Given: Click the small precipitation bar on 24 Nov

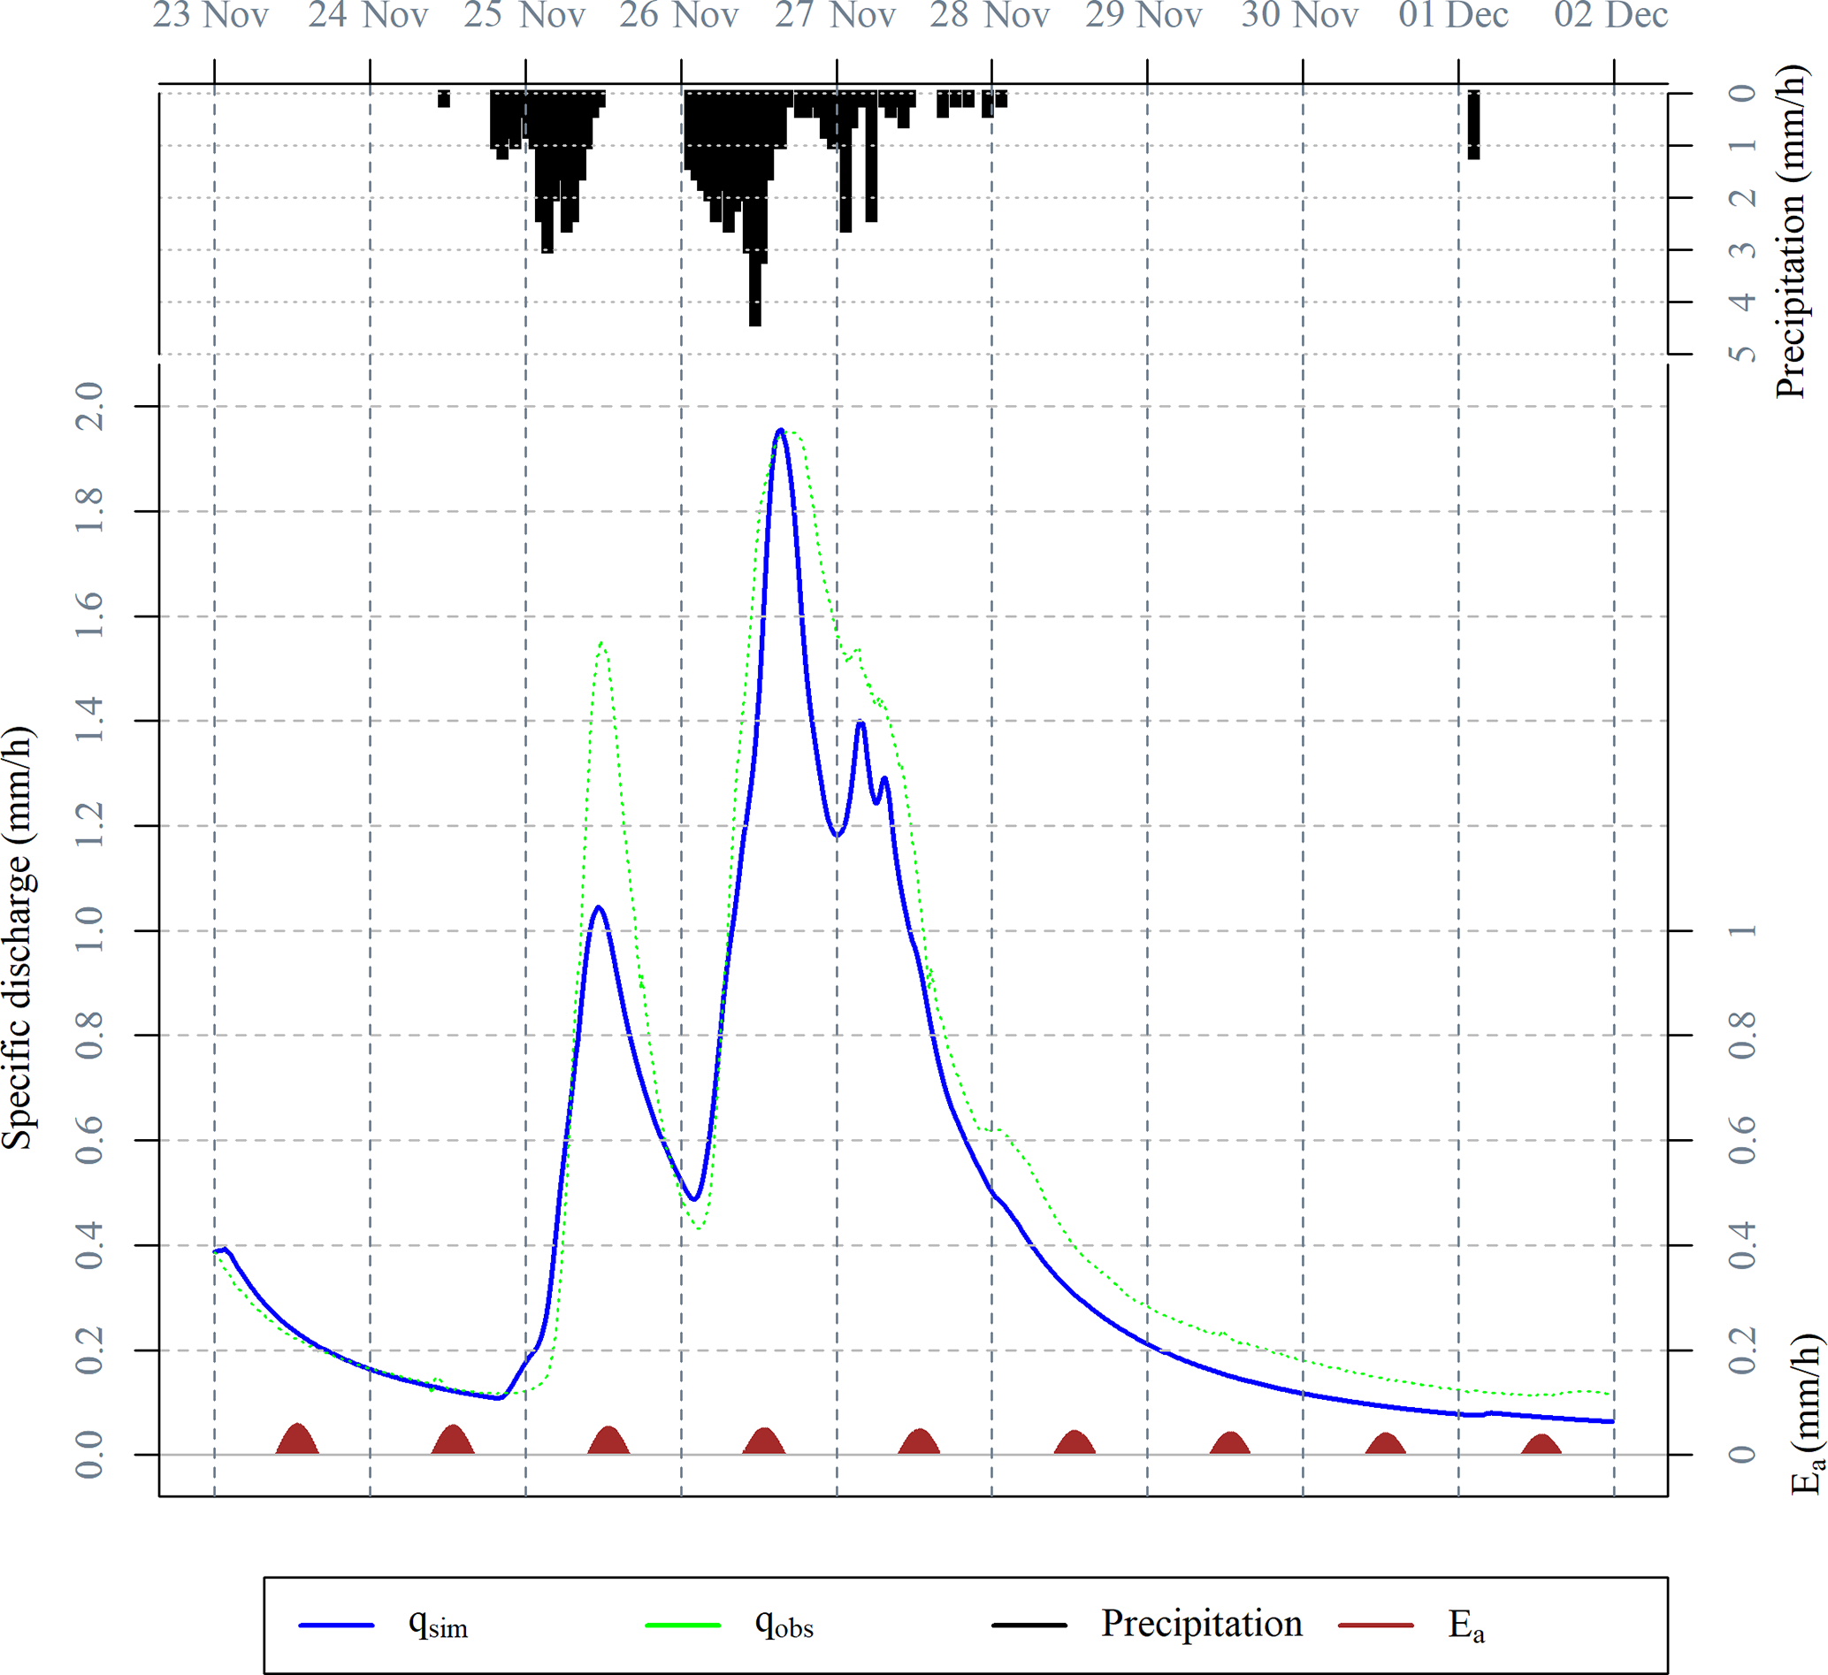Looking at the screenshot, I should coord(443,99).
